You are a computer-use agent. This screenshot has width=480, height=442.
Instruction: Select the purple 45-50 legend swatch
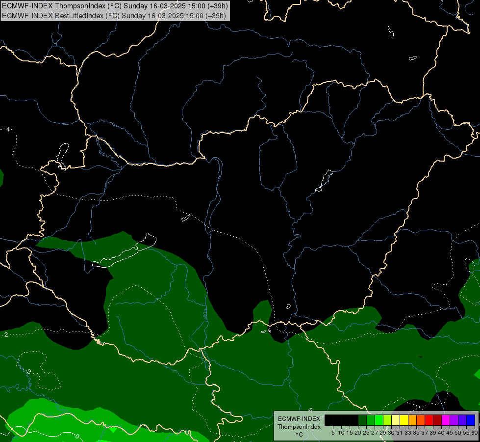point(455,420)
